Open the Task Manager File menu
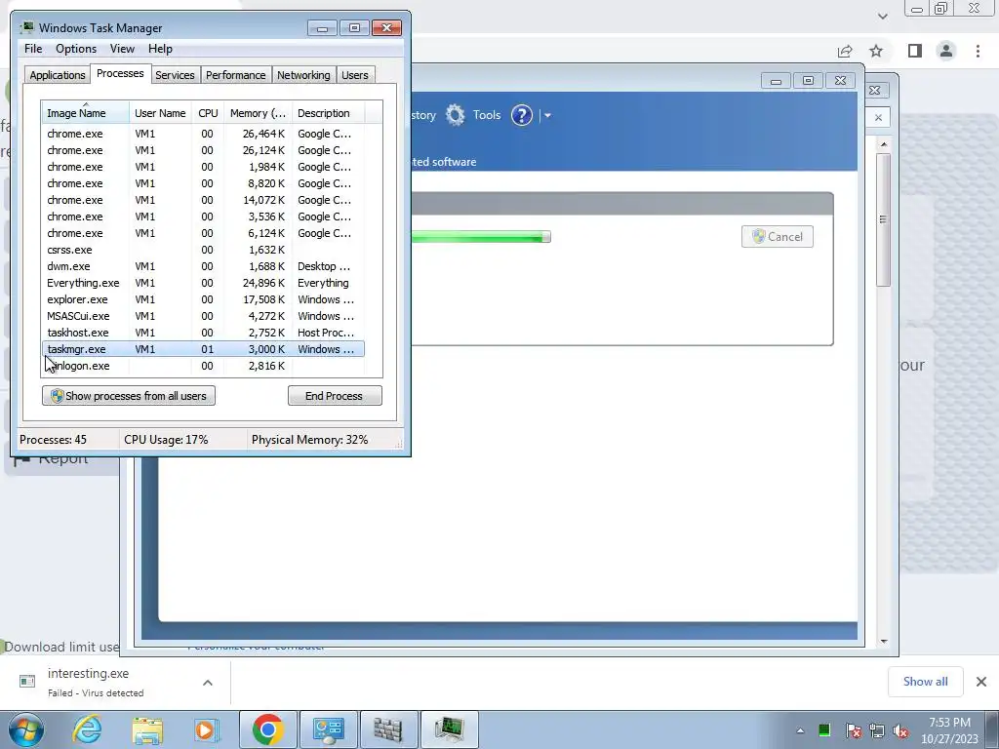Screen dimensions: 999x749 point(33,49)
